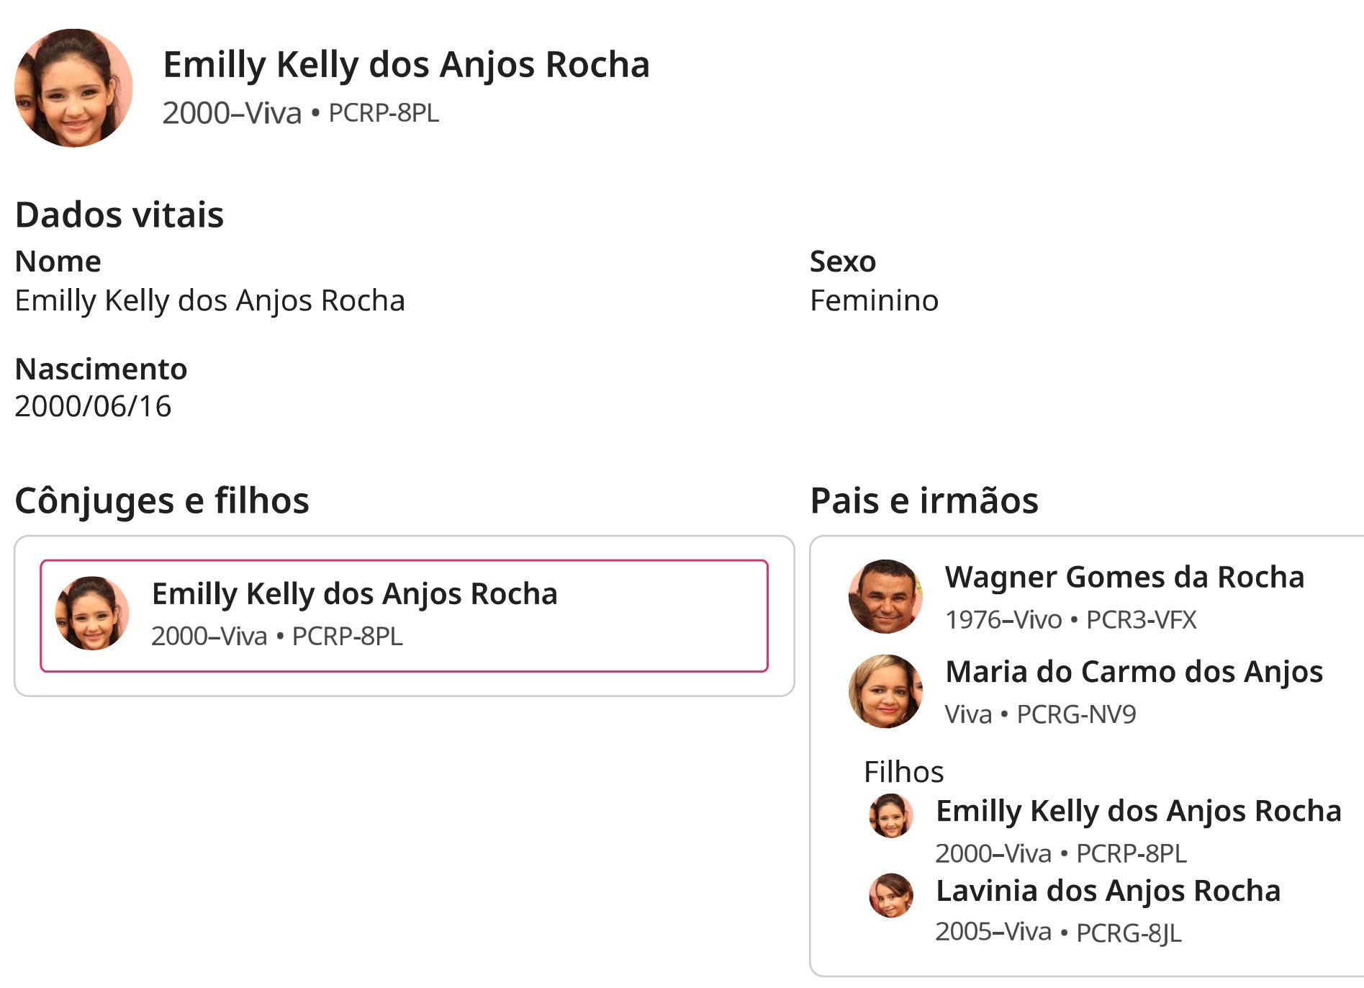
Task: Open Lavinia dos Anjos Rocha's profile
Action: click(1108, 891)
